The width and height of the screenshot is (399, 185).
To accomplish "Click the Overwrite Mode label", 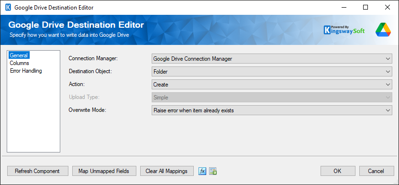I will (87, 110).
